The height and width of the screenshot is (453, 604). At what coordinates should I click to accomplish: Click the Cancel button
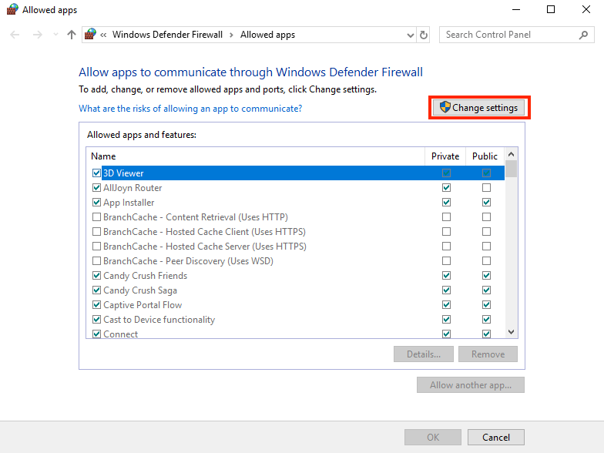(496, 438)
